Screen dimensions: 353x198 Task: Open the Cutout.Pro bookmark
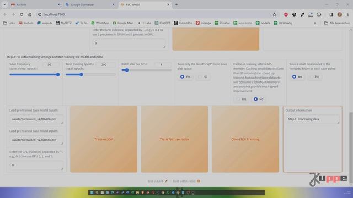183,23
